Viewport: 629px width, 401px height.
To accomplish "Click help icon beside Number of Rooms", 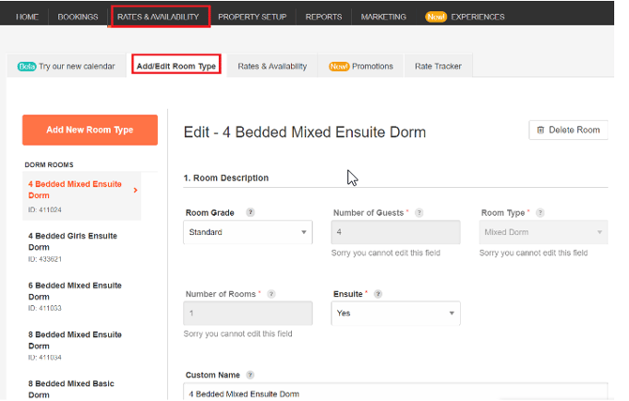I will (271, 294).
